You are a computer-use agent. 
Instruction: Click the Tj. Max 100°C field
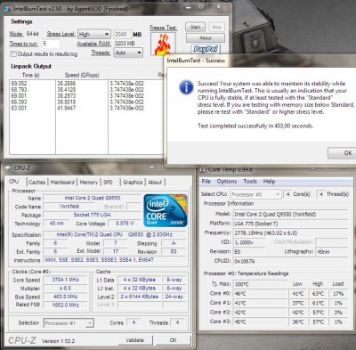[x=260, y=284]
